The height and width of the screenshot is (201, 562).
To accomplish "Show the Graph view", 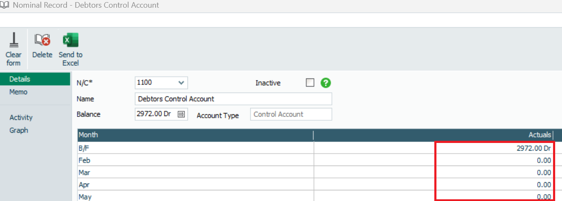I will click(x=19, y=130).
